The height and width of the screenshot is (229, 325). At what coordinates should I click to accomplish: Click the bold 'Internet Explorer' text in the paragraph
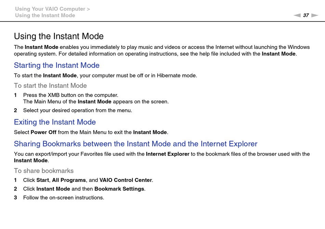click(168, 154)
